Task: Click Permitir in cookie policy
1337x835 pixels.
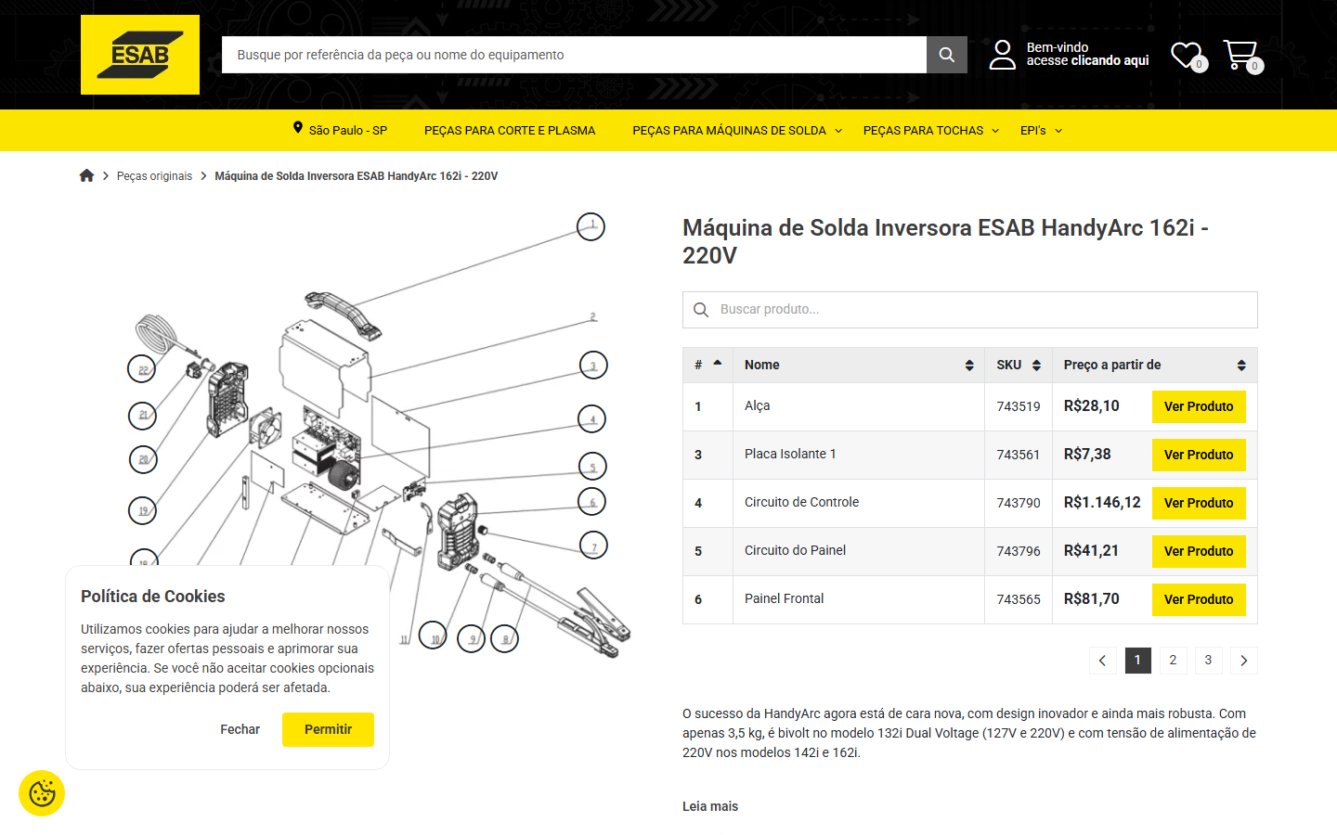Action: (x=328, y=729)
